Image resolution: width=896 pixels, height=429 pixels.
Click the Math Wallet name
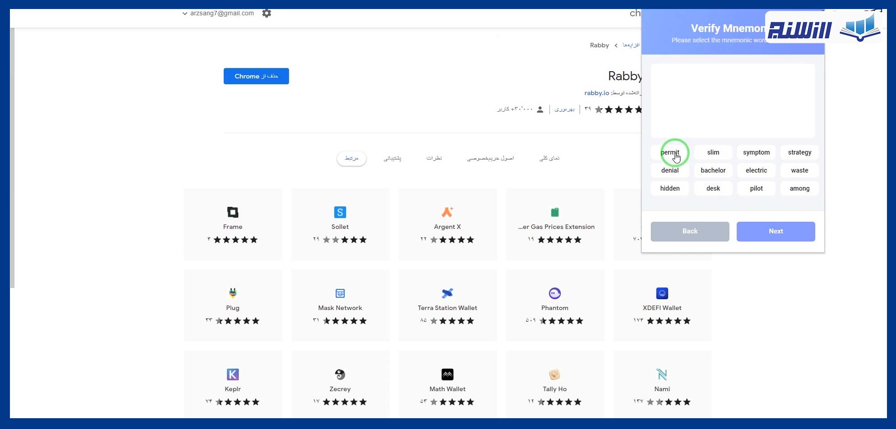coord(448,389)
